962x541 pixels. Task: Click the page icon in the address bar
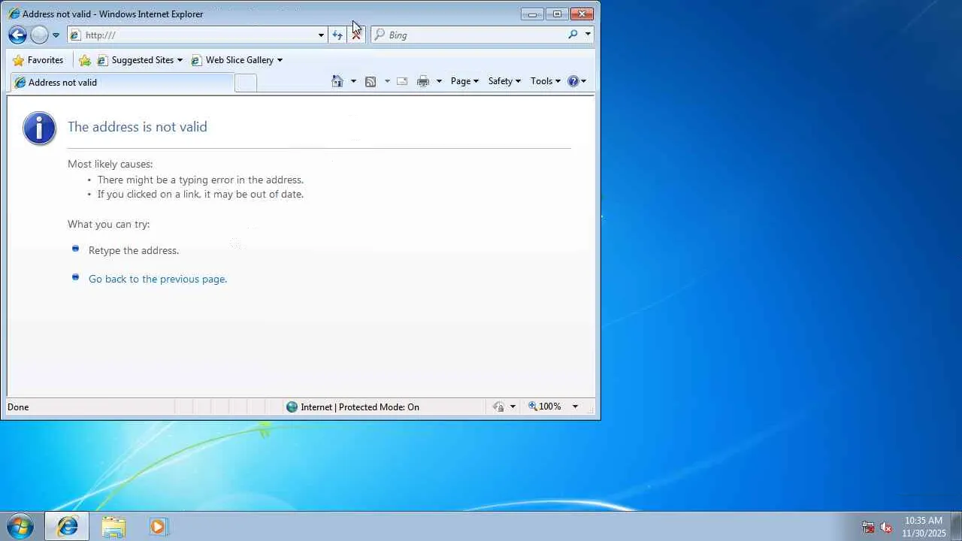point(75,35)
